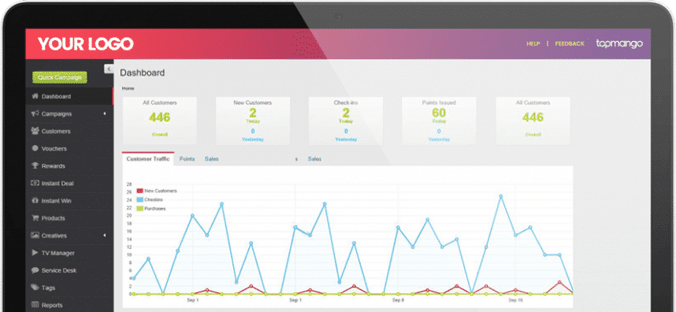Click the red New Customers legend swatch

pos(139,191)
